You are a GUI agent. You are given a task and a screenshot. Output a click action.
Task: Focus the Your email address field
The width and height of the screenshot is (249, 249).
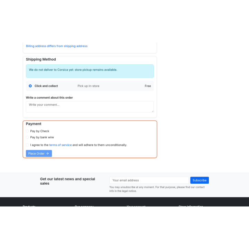[149, 180]
